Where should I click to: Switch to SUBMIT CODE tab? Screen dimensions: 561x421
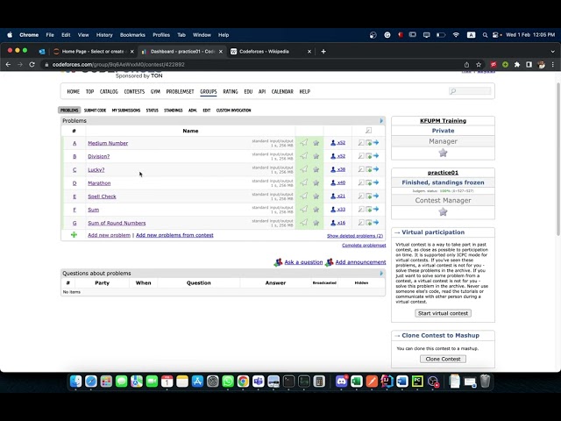coord(95,111)
